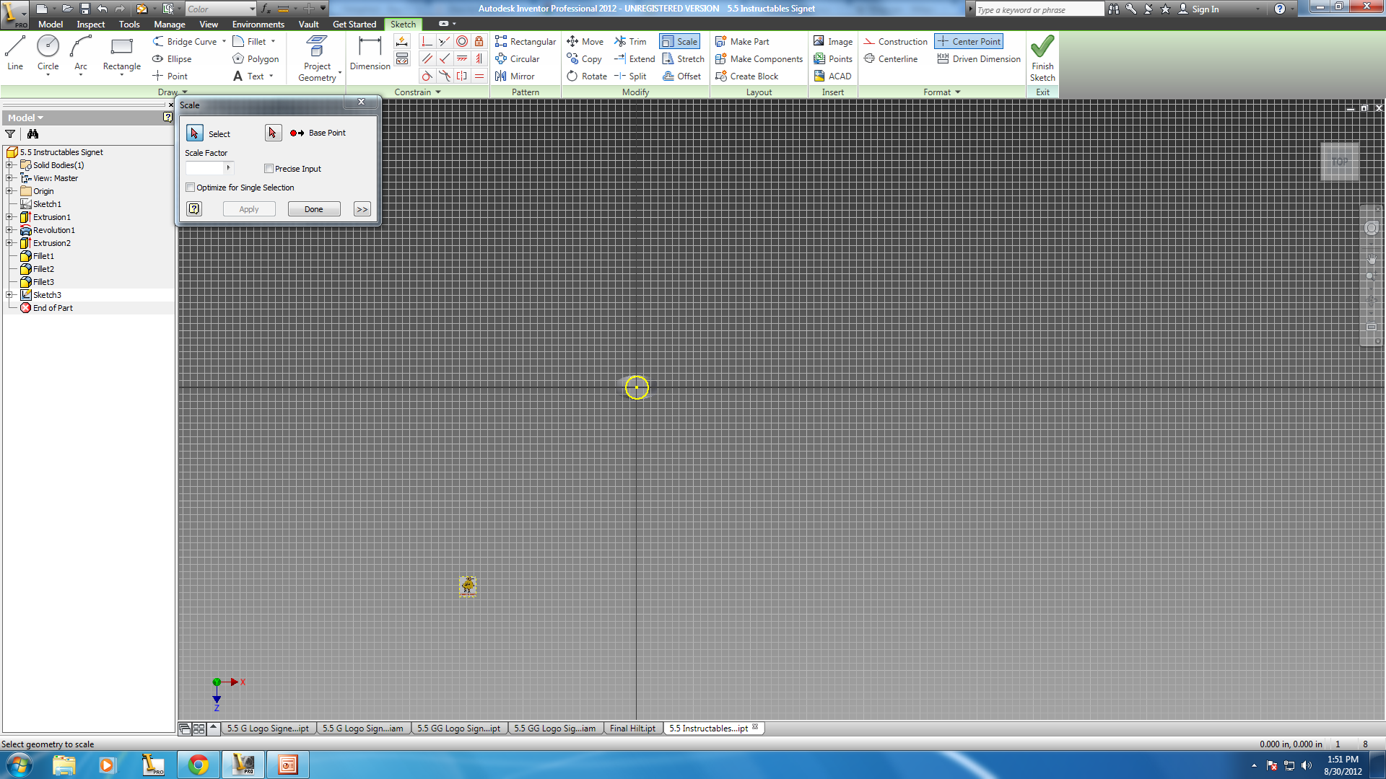Image resolution: width=1386 pixels, height=779 pixels.
Task: Open the Tools ribbon tab
Action: tap(129, 24)
